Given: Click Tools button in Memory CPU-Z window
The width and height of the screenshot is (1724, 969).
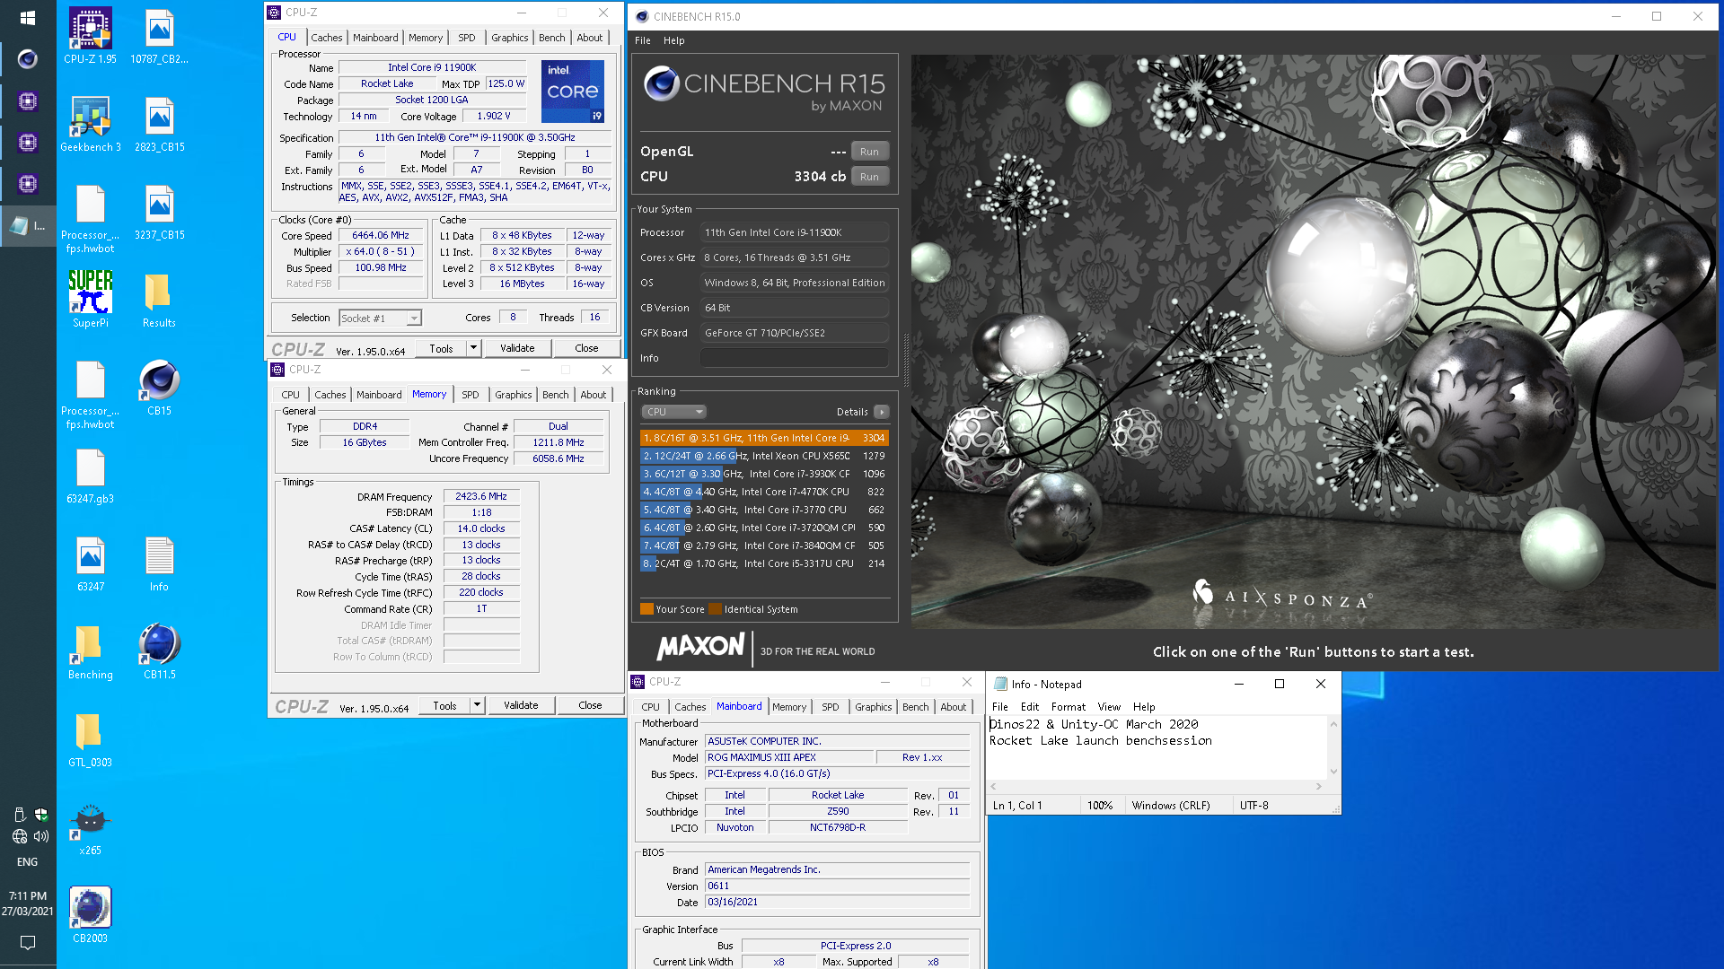Looking at the screenshot, I should [x=444, y=706].
